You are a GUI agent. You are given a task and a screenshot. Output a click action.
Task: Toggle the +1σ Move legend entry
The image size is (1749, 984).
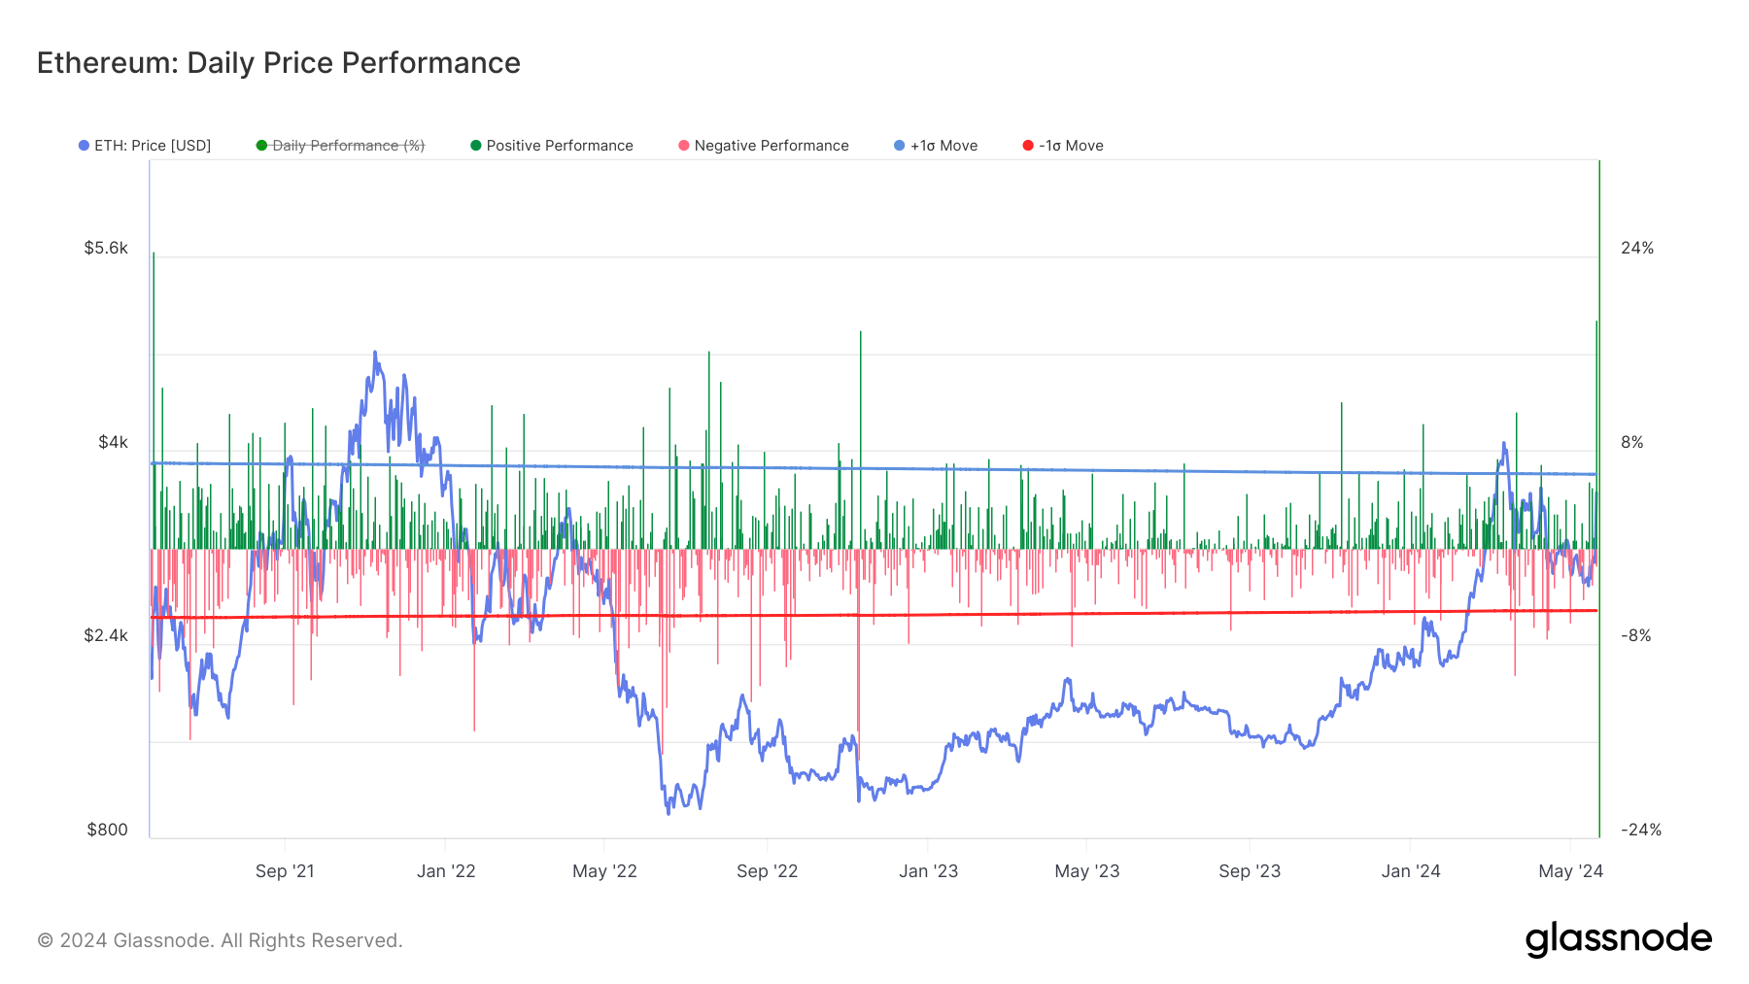(x=936, y=146)
